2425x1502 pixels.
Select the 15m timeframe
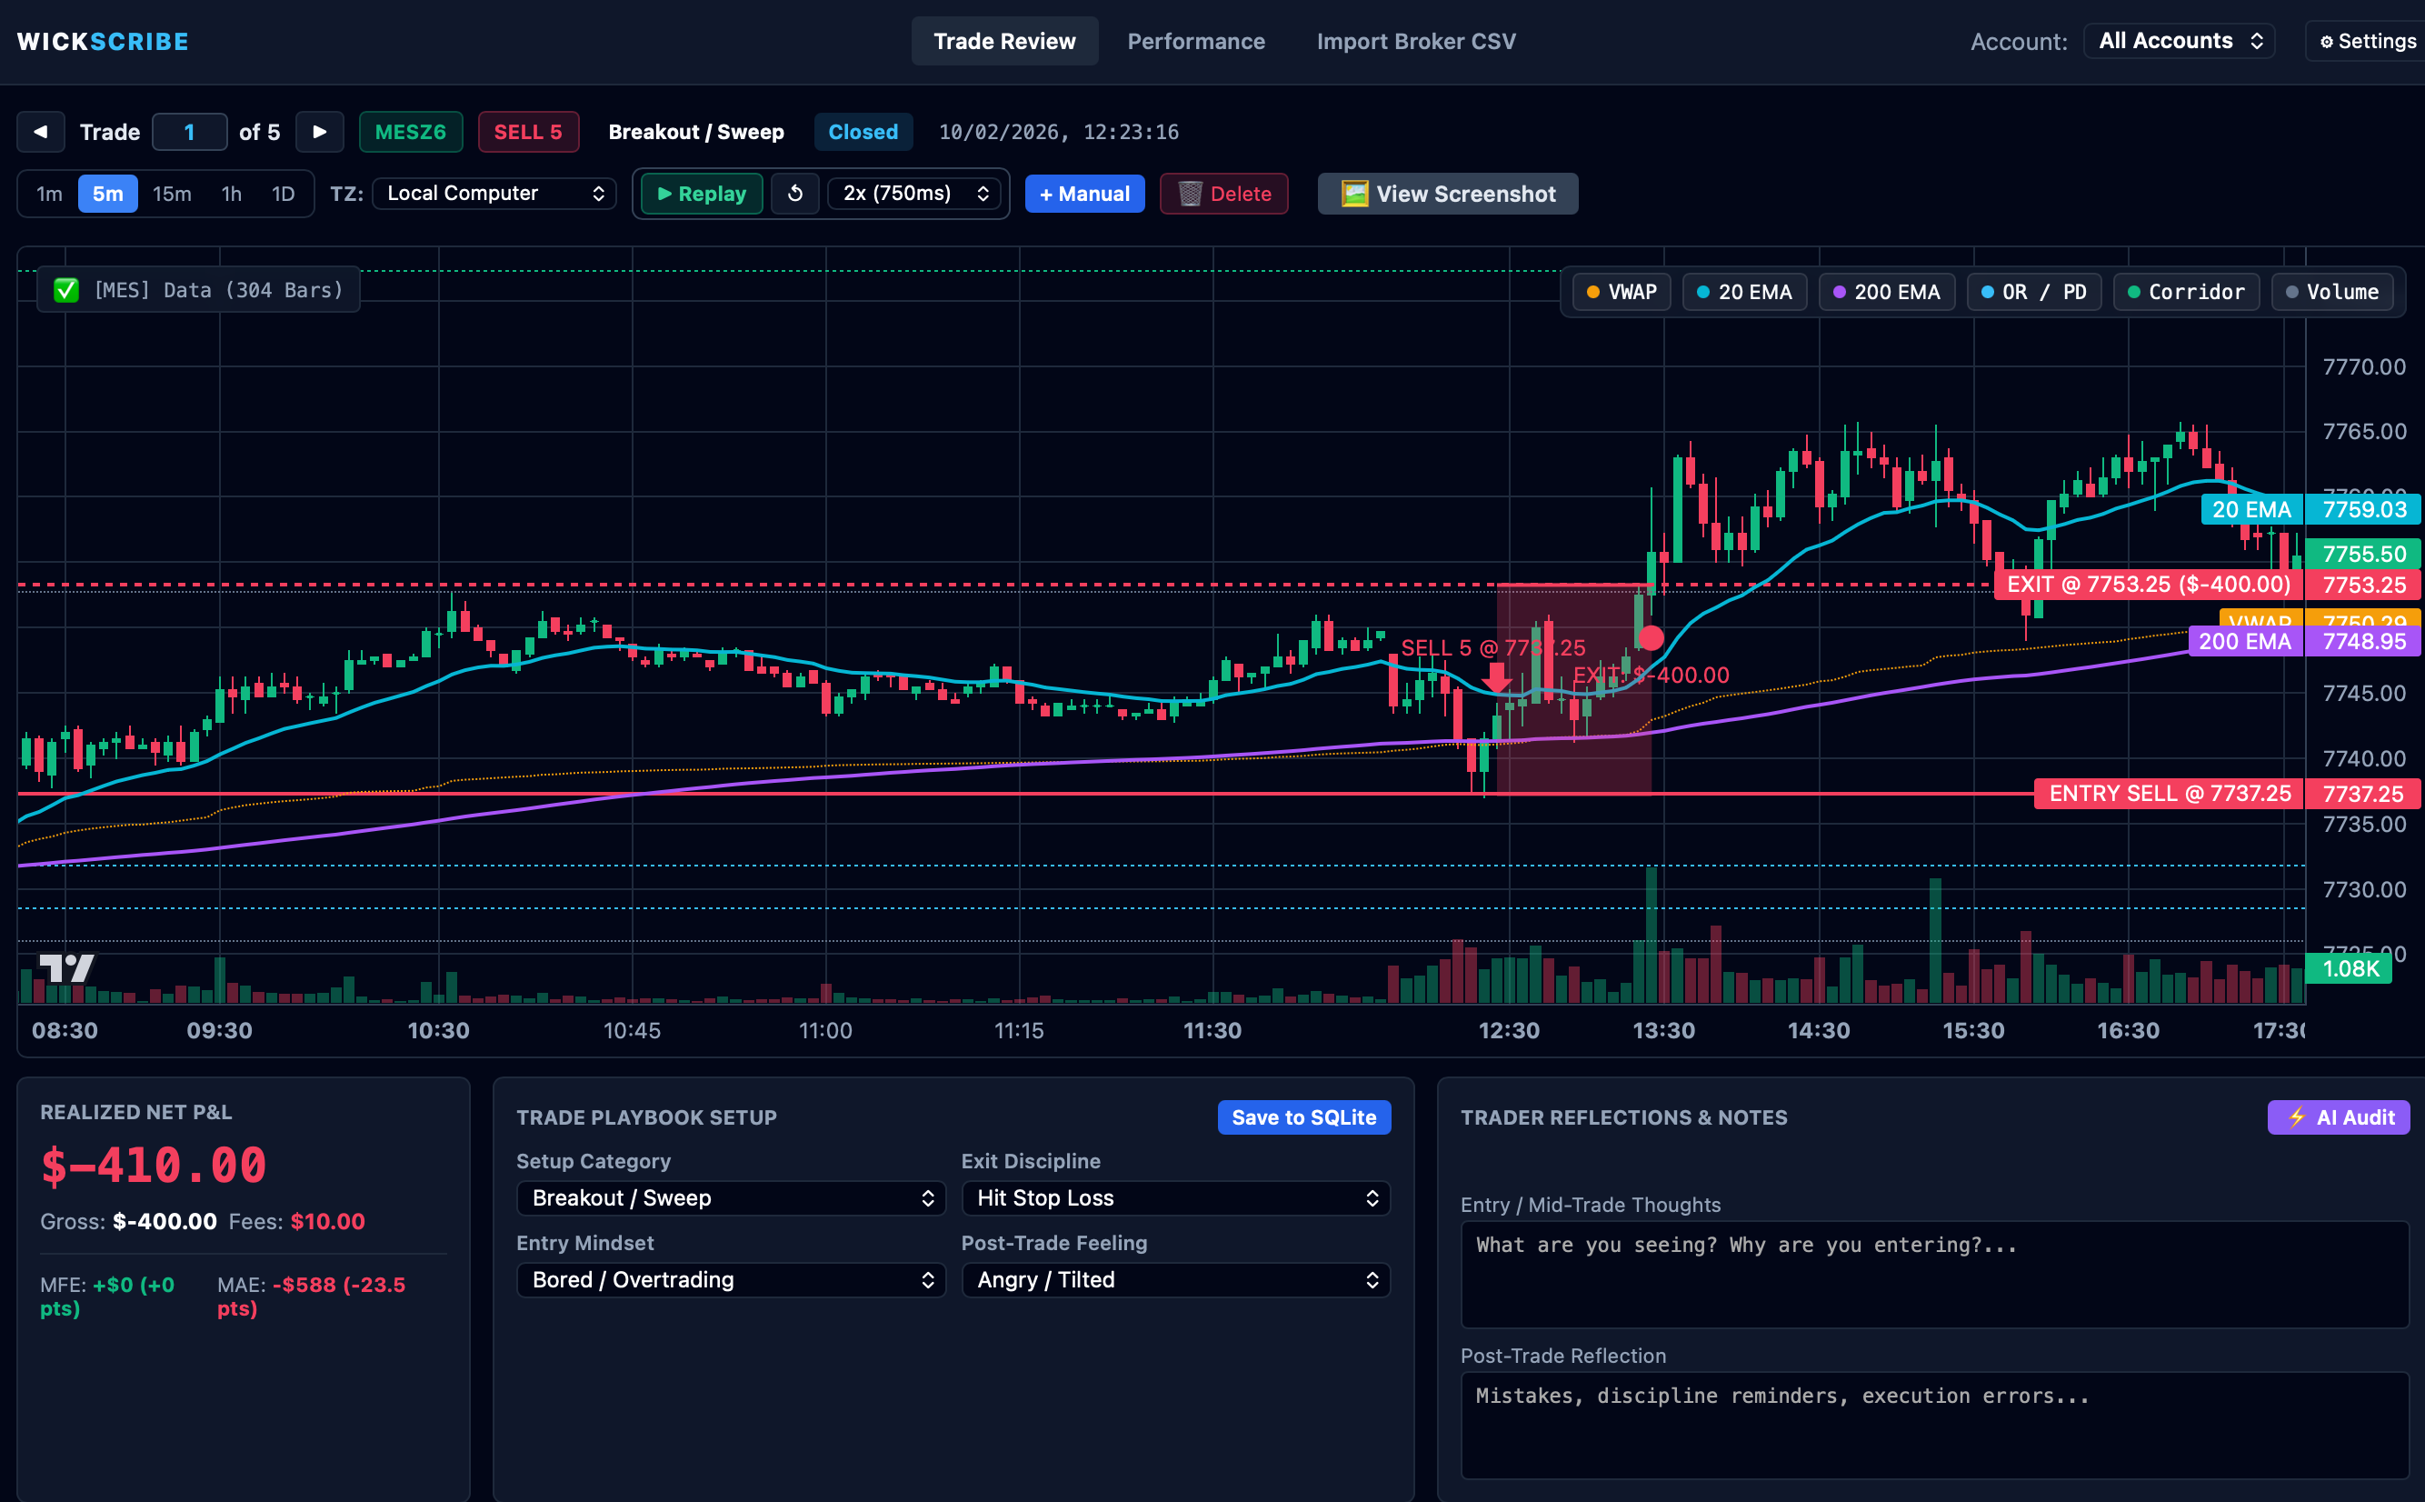click(x=172, y=194)
